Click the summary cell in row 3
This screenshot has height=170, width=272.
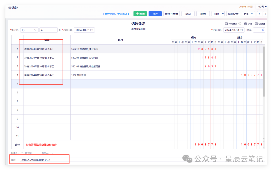pyautogui.click(x=47, y=66)
